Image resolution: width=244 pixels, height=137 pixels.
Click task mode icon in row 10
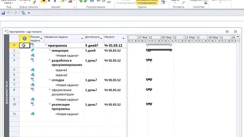pos(32,104)
